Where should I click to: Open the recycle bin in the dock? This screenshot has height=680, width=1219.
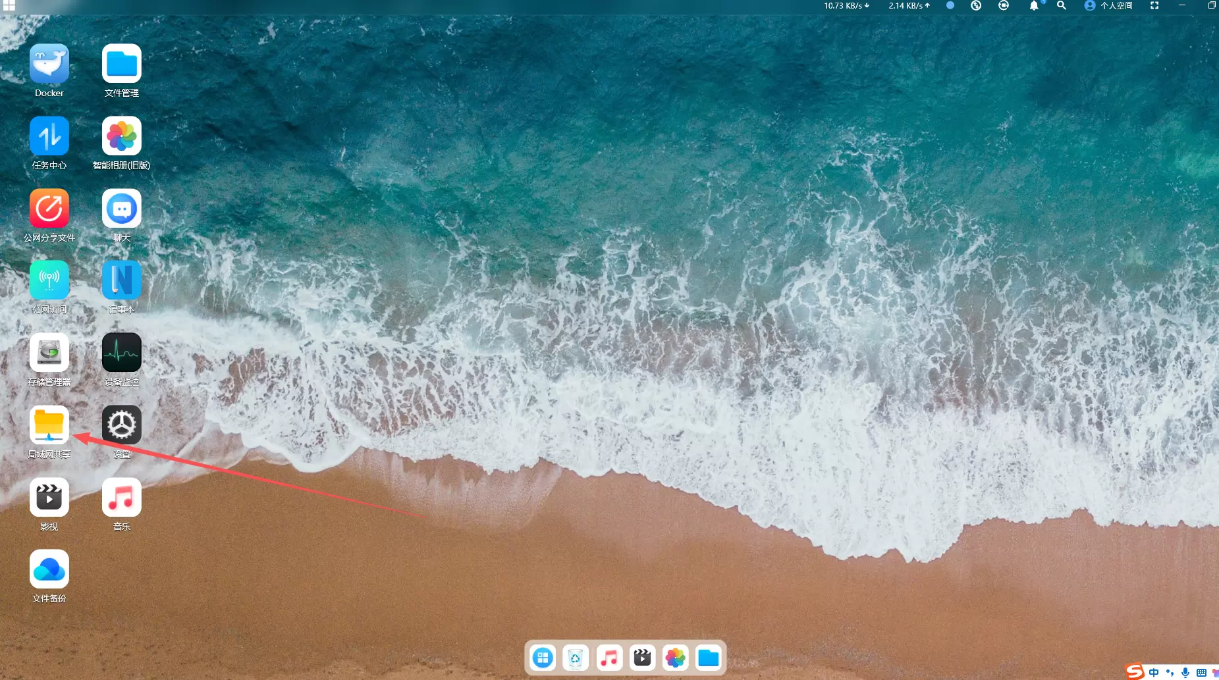tap(576, 658)
